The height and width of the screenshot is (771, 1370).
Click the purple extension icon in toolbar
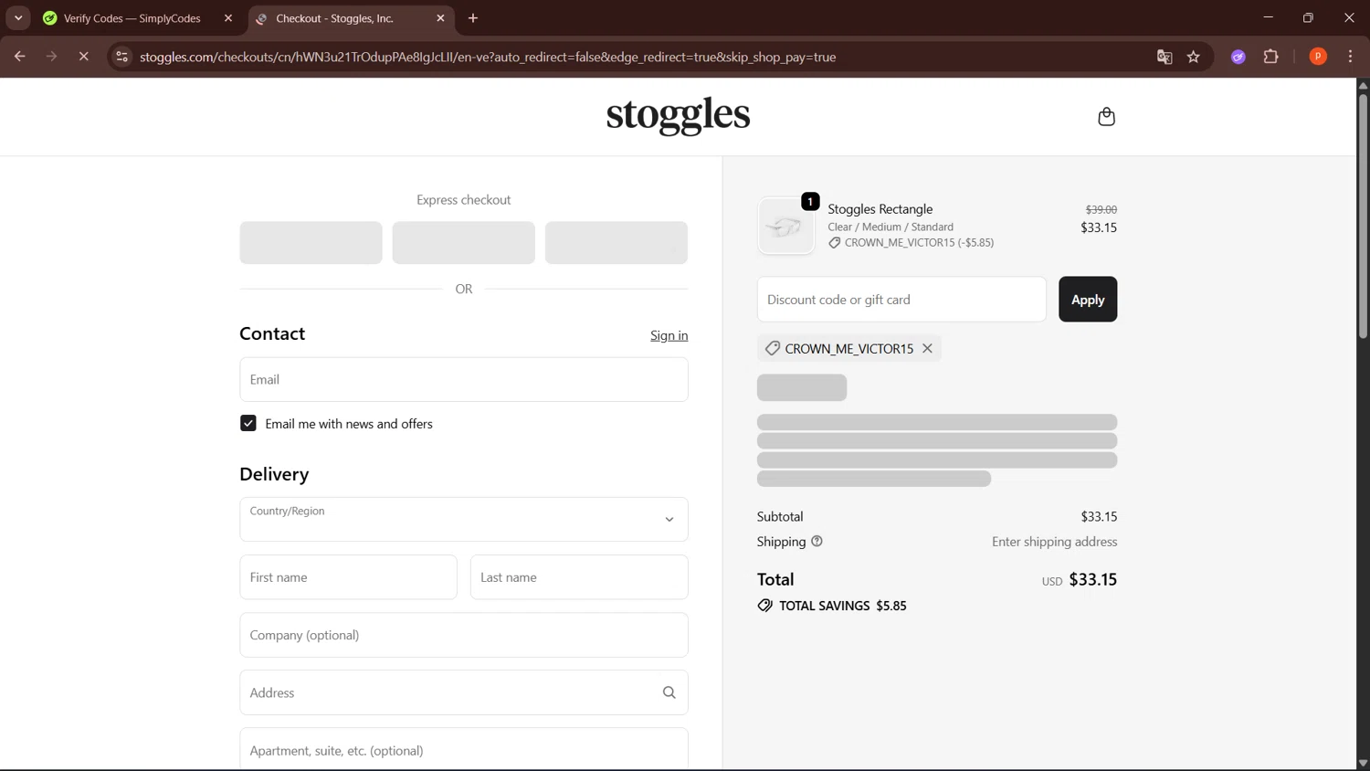click(x=1238, y=57)
